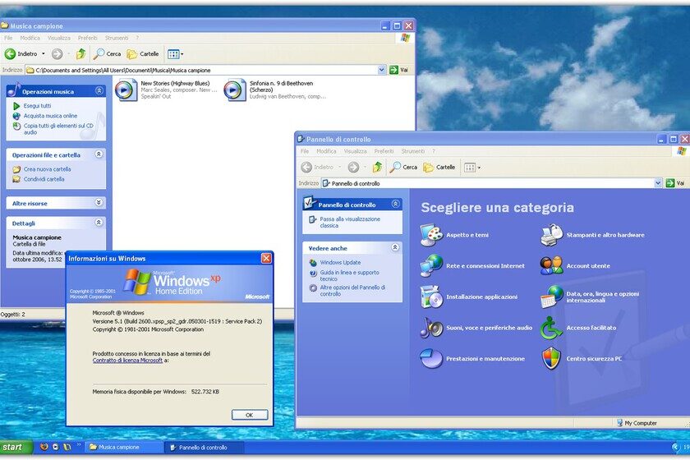Click the system tray expand arrow

675,447
